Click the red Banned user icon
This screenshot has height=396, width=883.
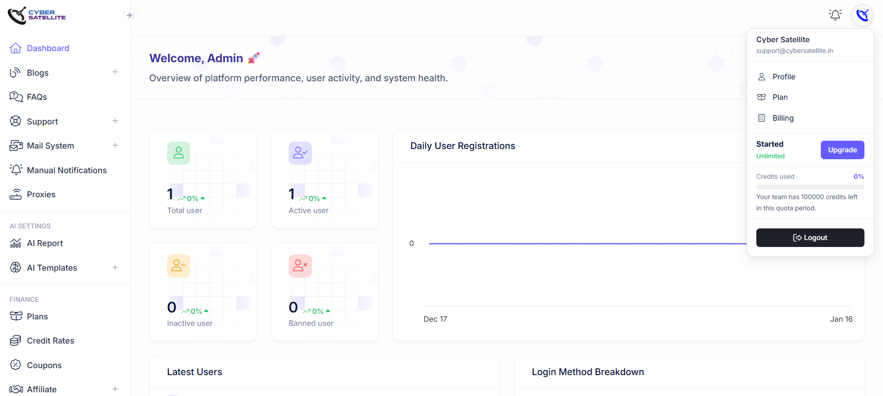300,266
